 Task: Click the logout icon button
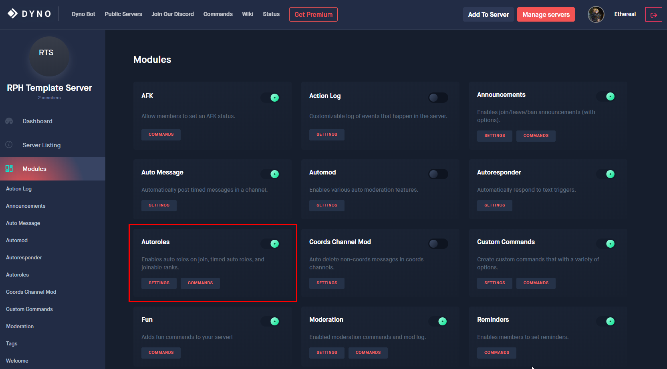click(653, 15)
